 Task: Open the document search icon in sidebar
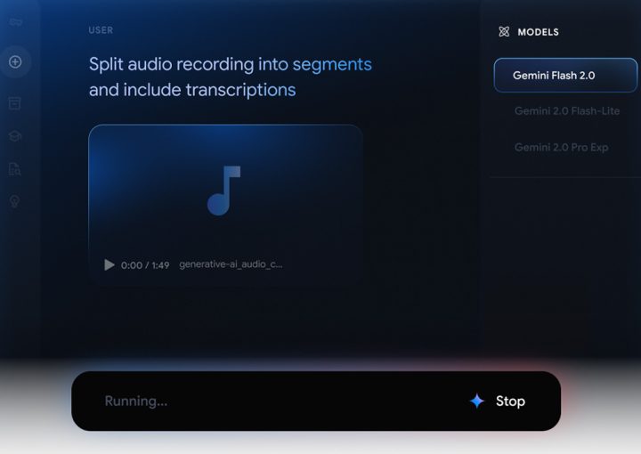15,169
